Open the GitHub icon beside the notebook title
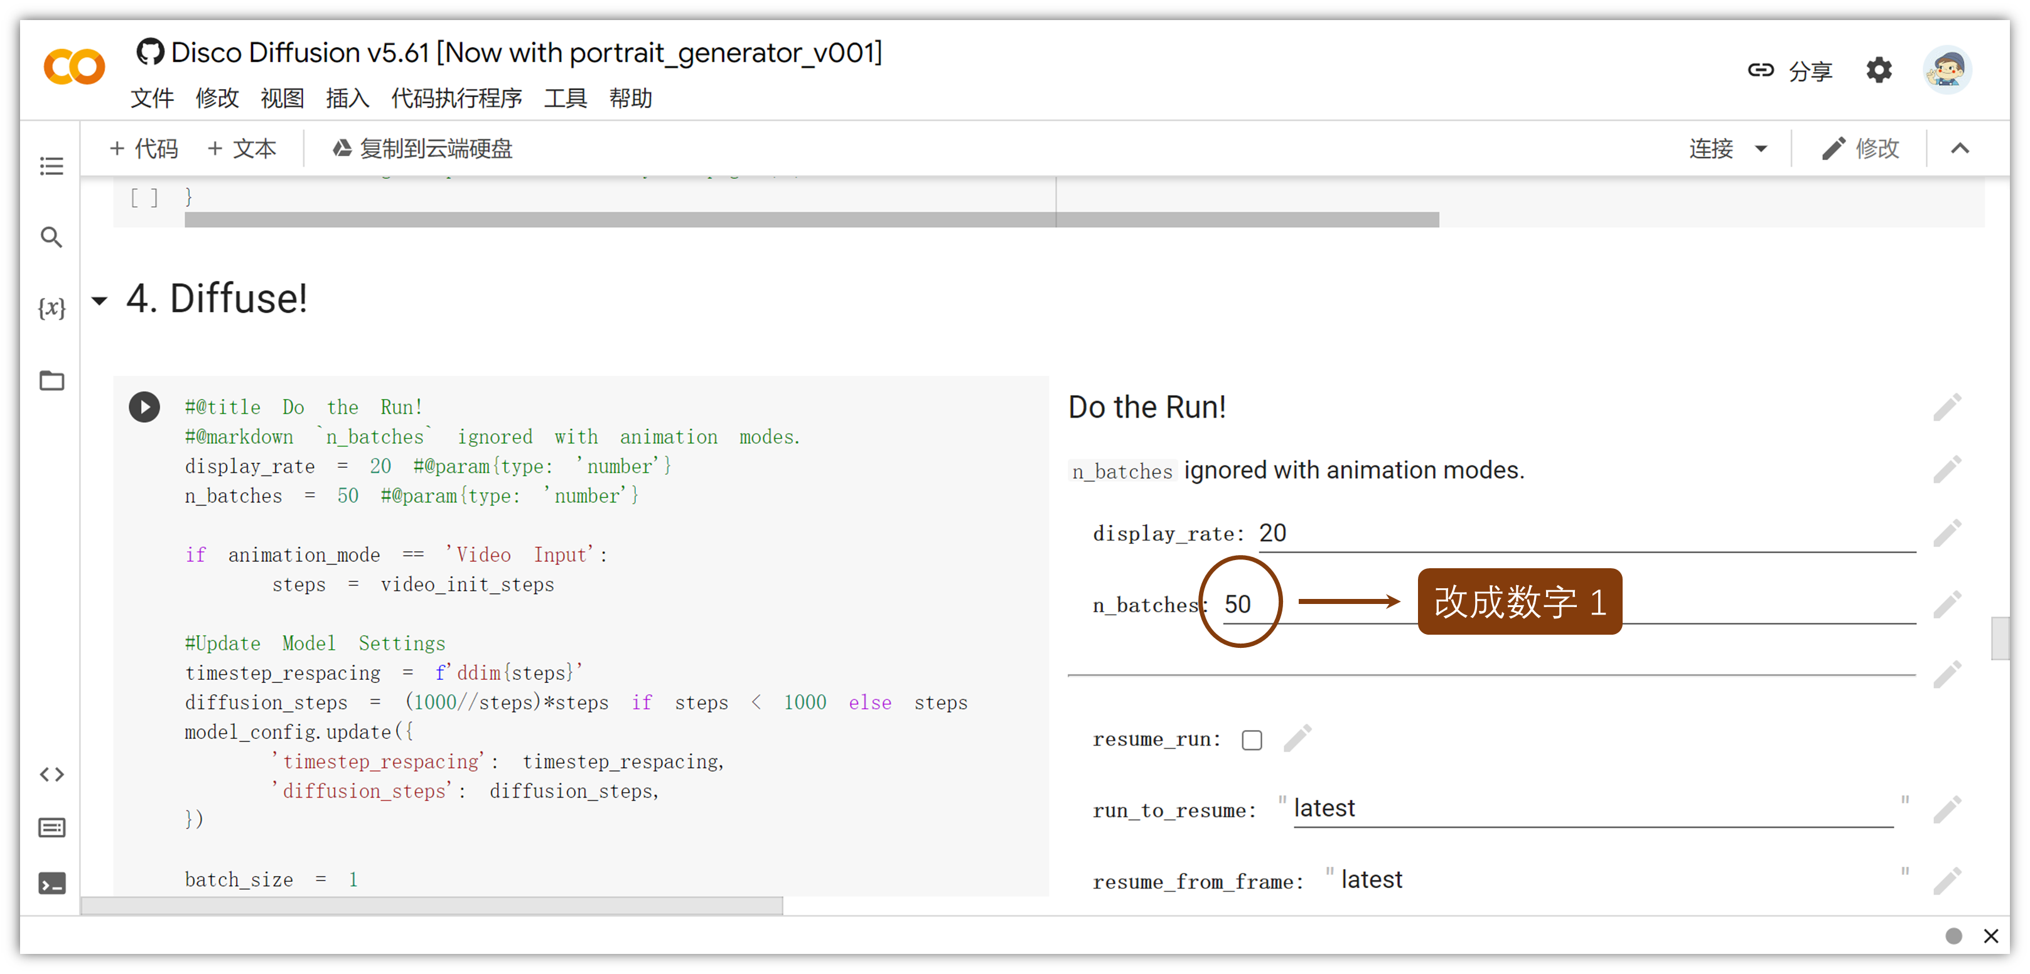This screenshot has height=974, width=2030. click(150, 52)
